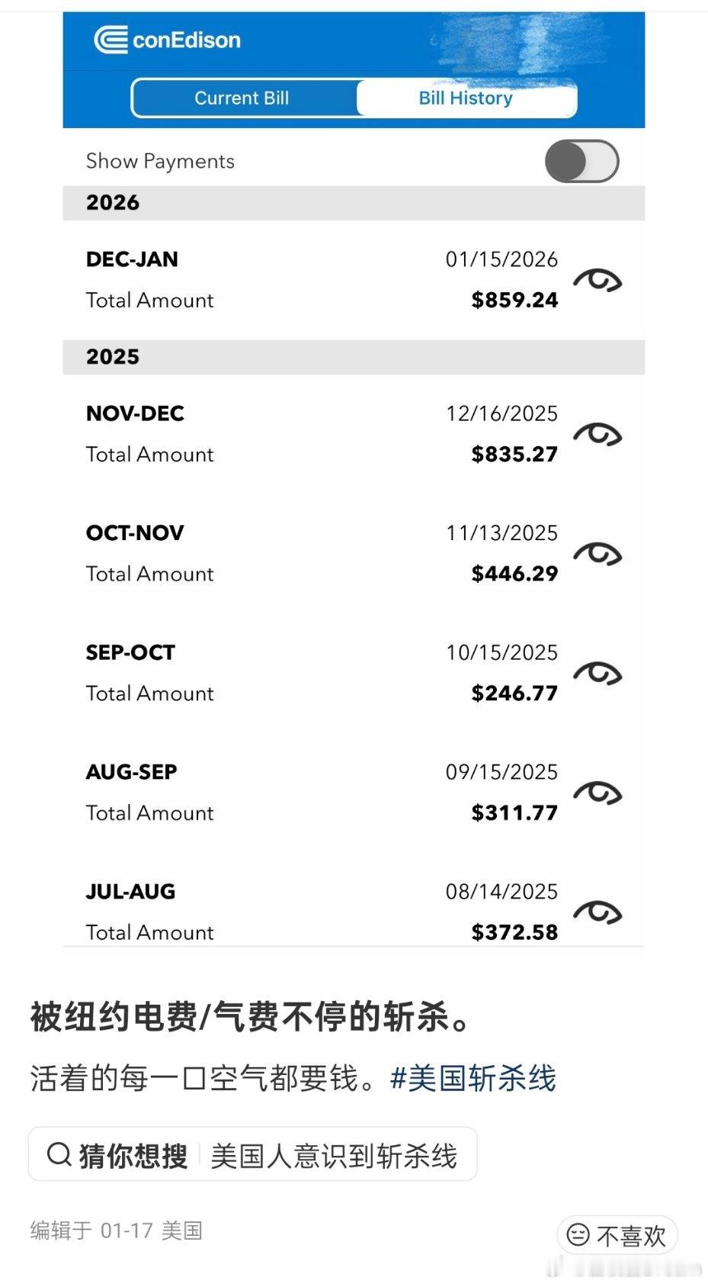Click suggested search 美国人意识到斩杀线
Viewport: 708px width, 1284px height.
click(334, 1156)
